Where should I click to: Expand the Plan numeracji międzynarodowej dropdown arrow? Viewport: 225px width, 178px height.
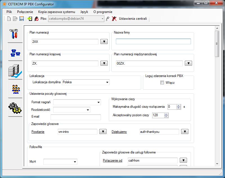188,63
